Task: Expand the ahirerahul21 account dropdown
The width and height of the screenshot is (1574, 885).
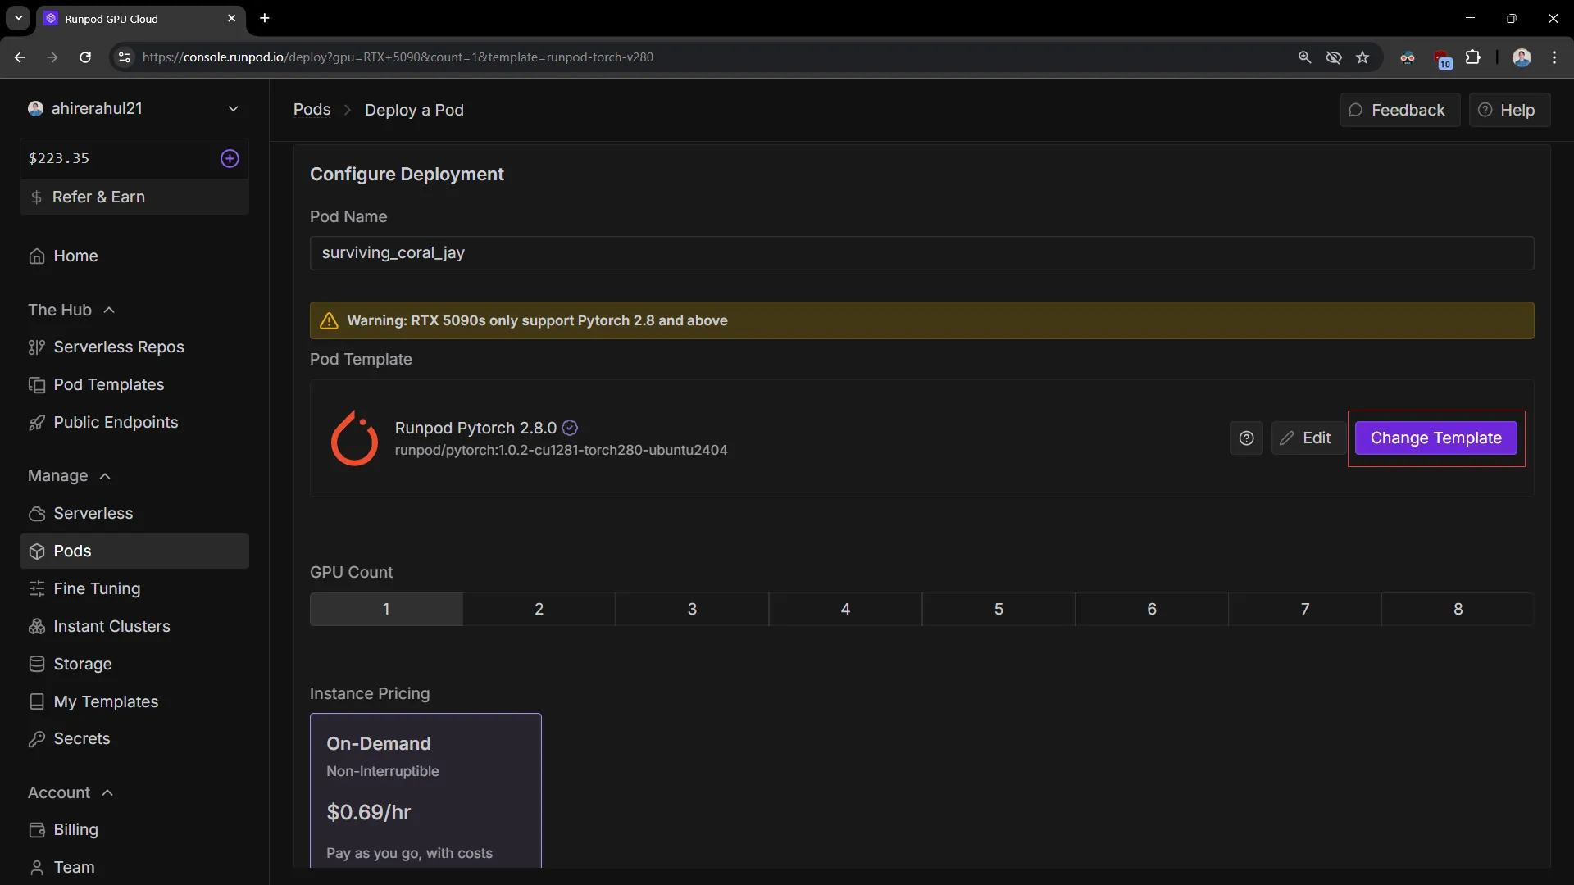Action: (233, 108)
